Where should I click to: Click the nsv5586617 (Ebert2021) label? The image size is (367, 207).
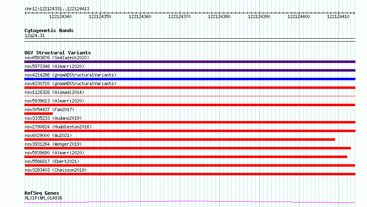[x=52, y=161]
